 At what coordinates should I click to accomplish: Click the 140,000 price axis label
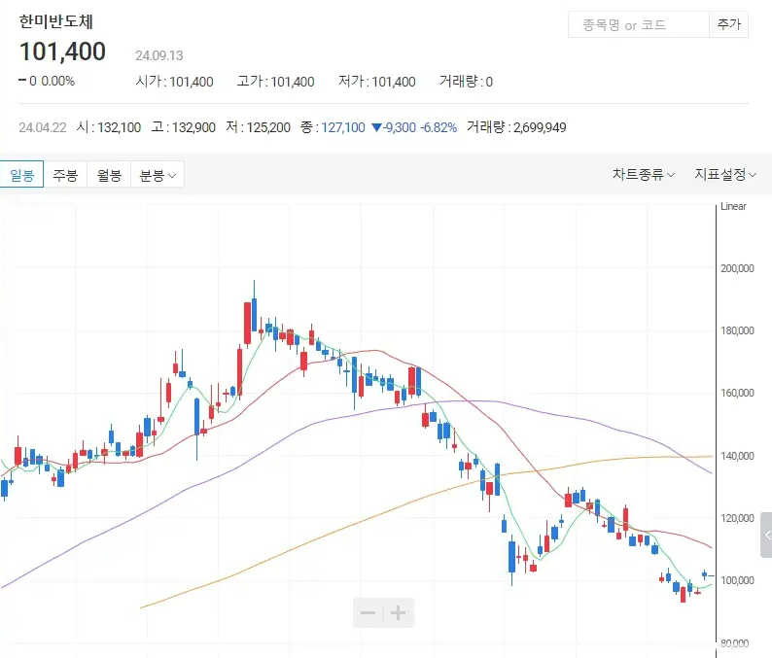[x=737, y=456]
